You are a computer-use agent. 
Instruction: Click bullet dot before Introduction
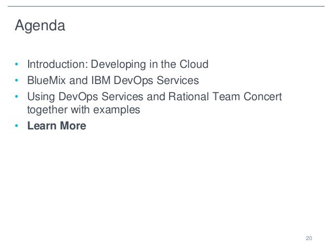pyautogui.click(x=17, y=65)
